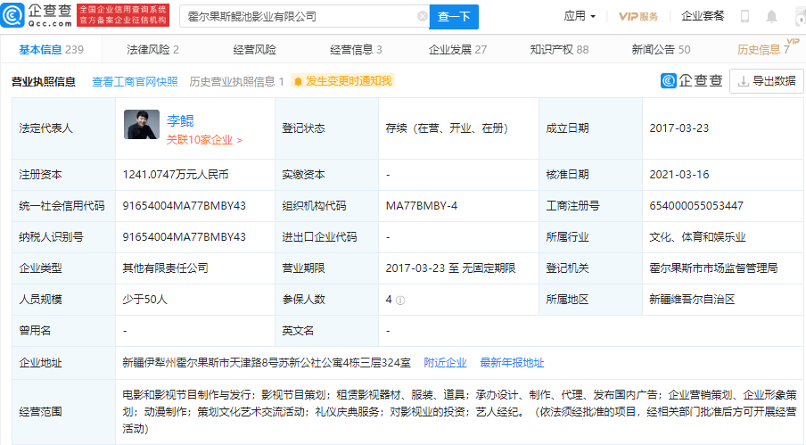Click the 附近企业 link
The height and width of the screenshot is (445, 806).
[x=445, y=363]
